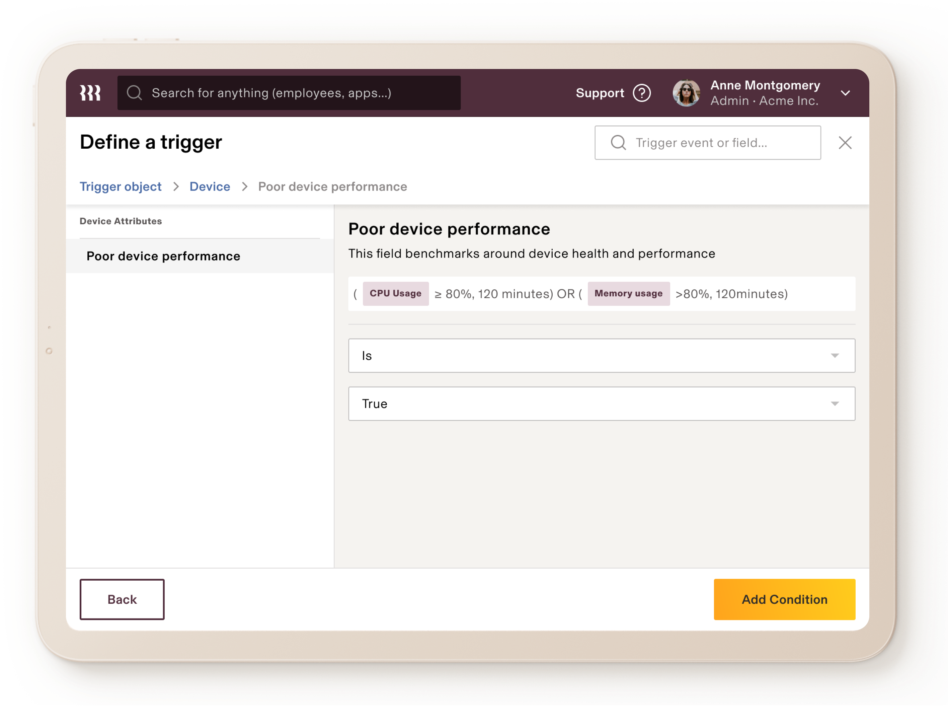Open the True value dropdown

(601, 404)
